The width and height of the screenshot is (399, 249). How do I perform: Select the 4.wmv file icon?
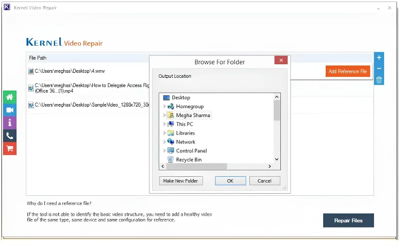pos(31,71)
